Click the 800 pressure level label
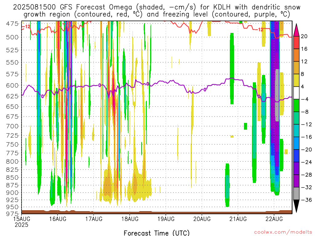Screen dimensions: 315x236 click(x=12, y=161)
